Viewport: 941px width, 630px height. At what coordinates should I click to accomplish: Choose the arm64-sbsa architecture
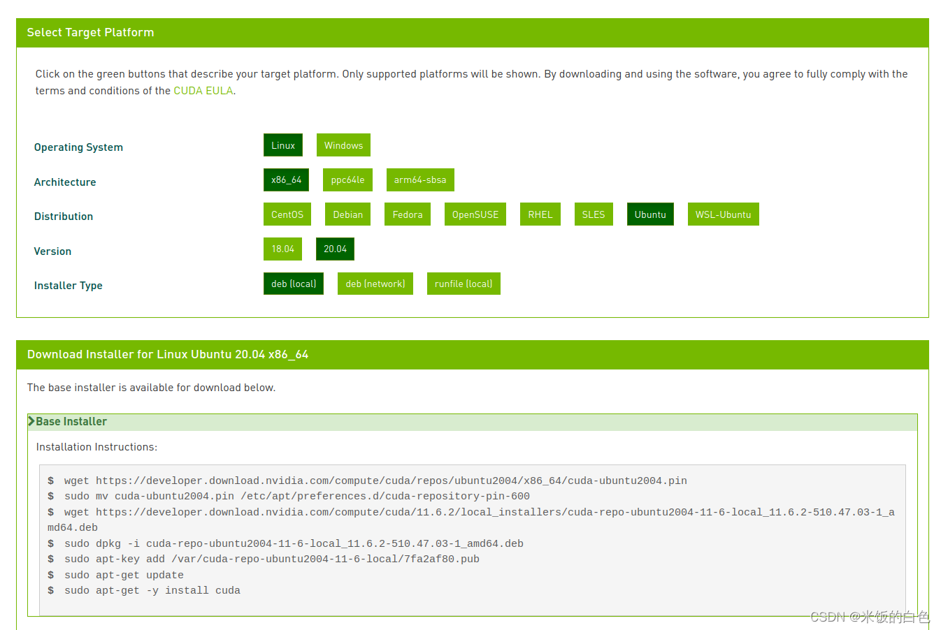coord(420,180)
